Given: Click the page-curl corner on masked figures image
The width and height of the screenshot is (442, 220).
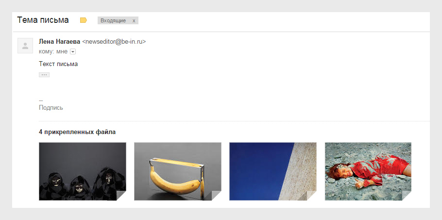Looking at the screenshot, I should [x=121, y=196].
